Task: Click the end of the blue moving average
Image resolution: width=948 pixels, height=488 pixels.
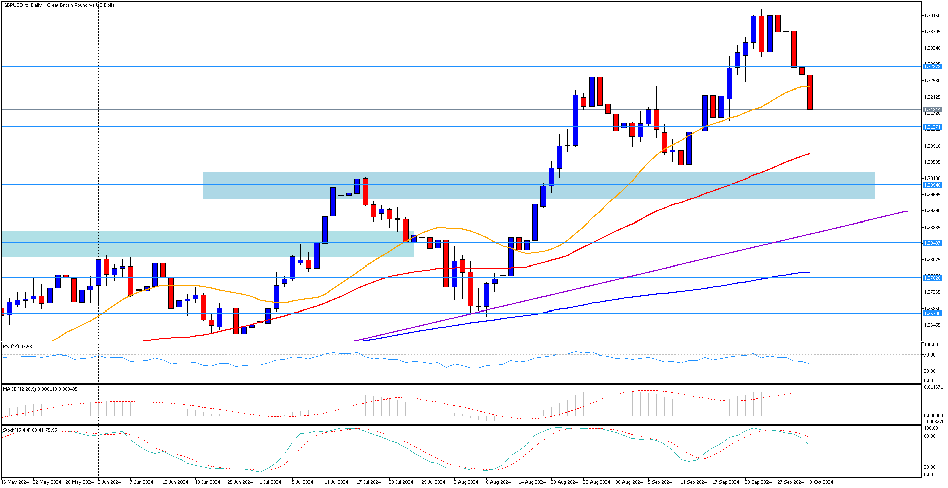Action: pos(809,272)
